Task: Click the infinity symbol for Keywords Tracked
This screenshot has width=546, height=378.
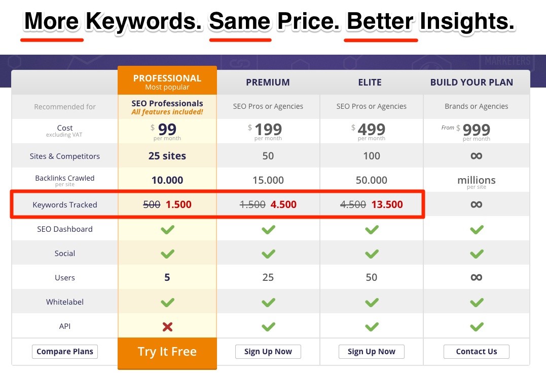Action: (476, 204)
